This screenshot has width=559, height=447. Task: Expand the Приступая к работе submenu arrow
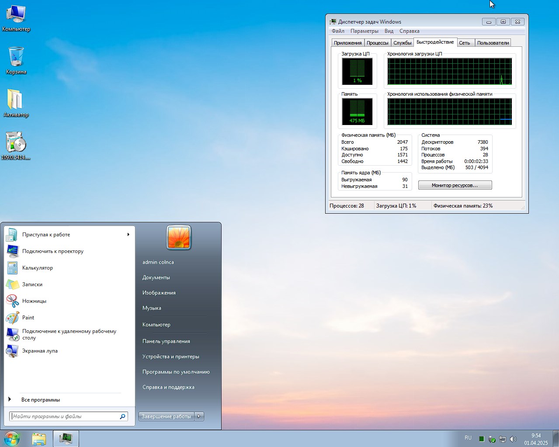tap(128, 235)
